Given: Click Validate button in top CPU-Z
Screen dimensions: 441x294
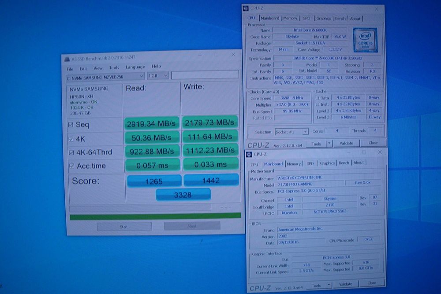Looking at the screenshot, I should (x=346, y=143).
